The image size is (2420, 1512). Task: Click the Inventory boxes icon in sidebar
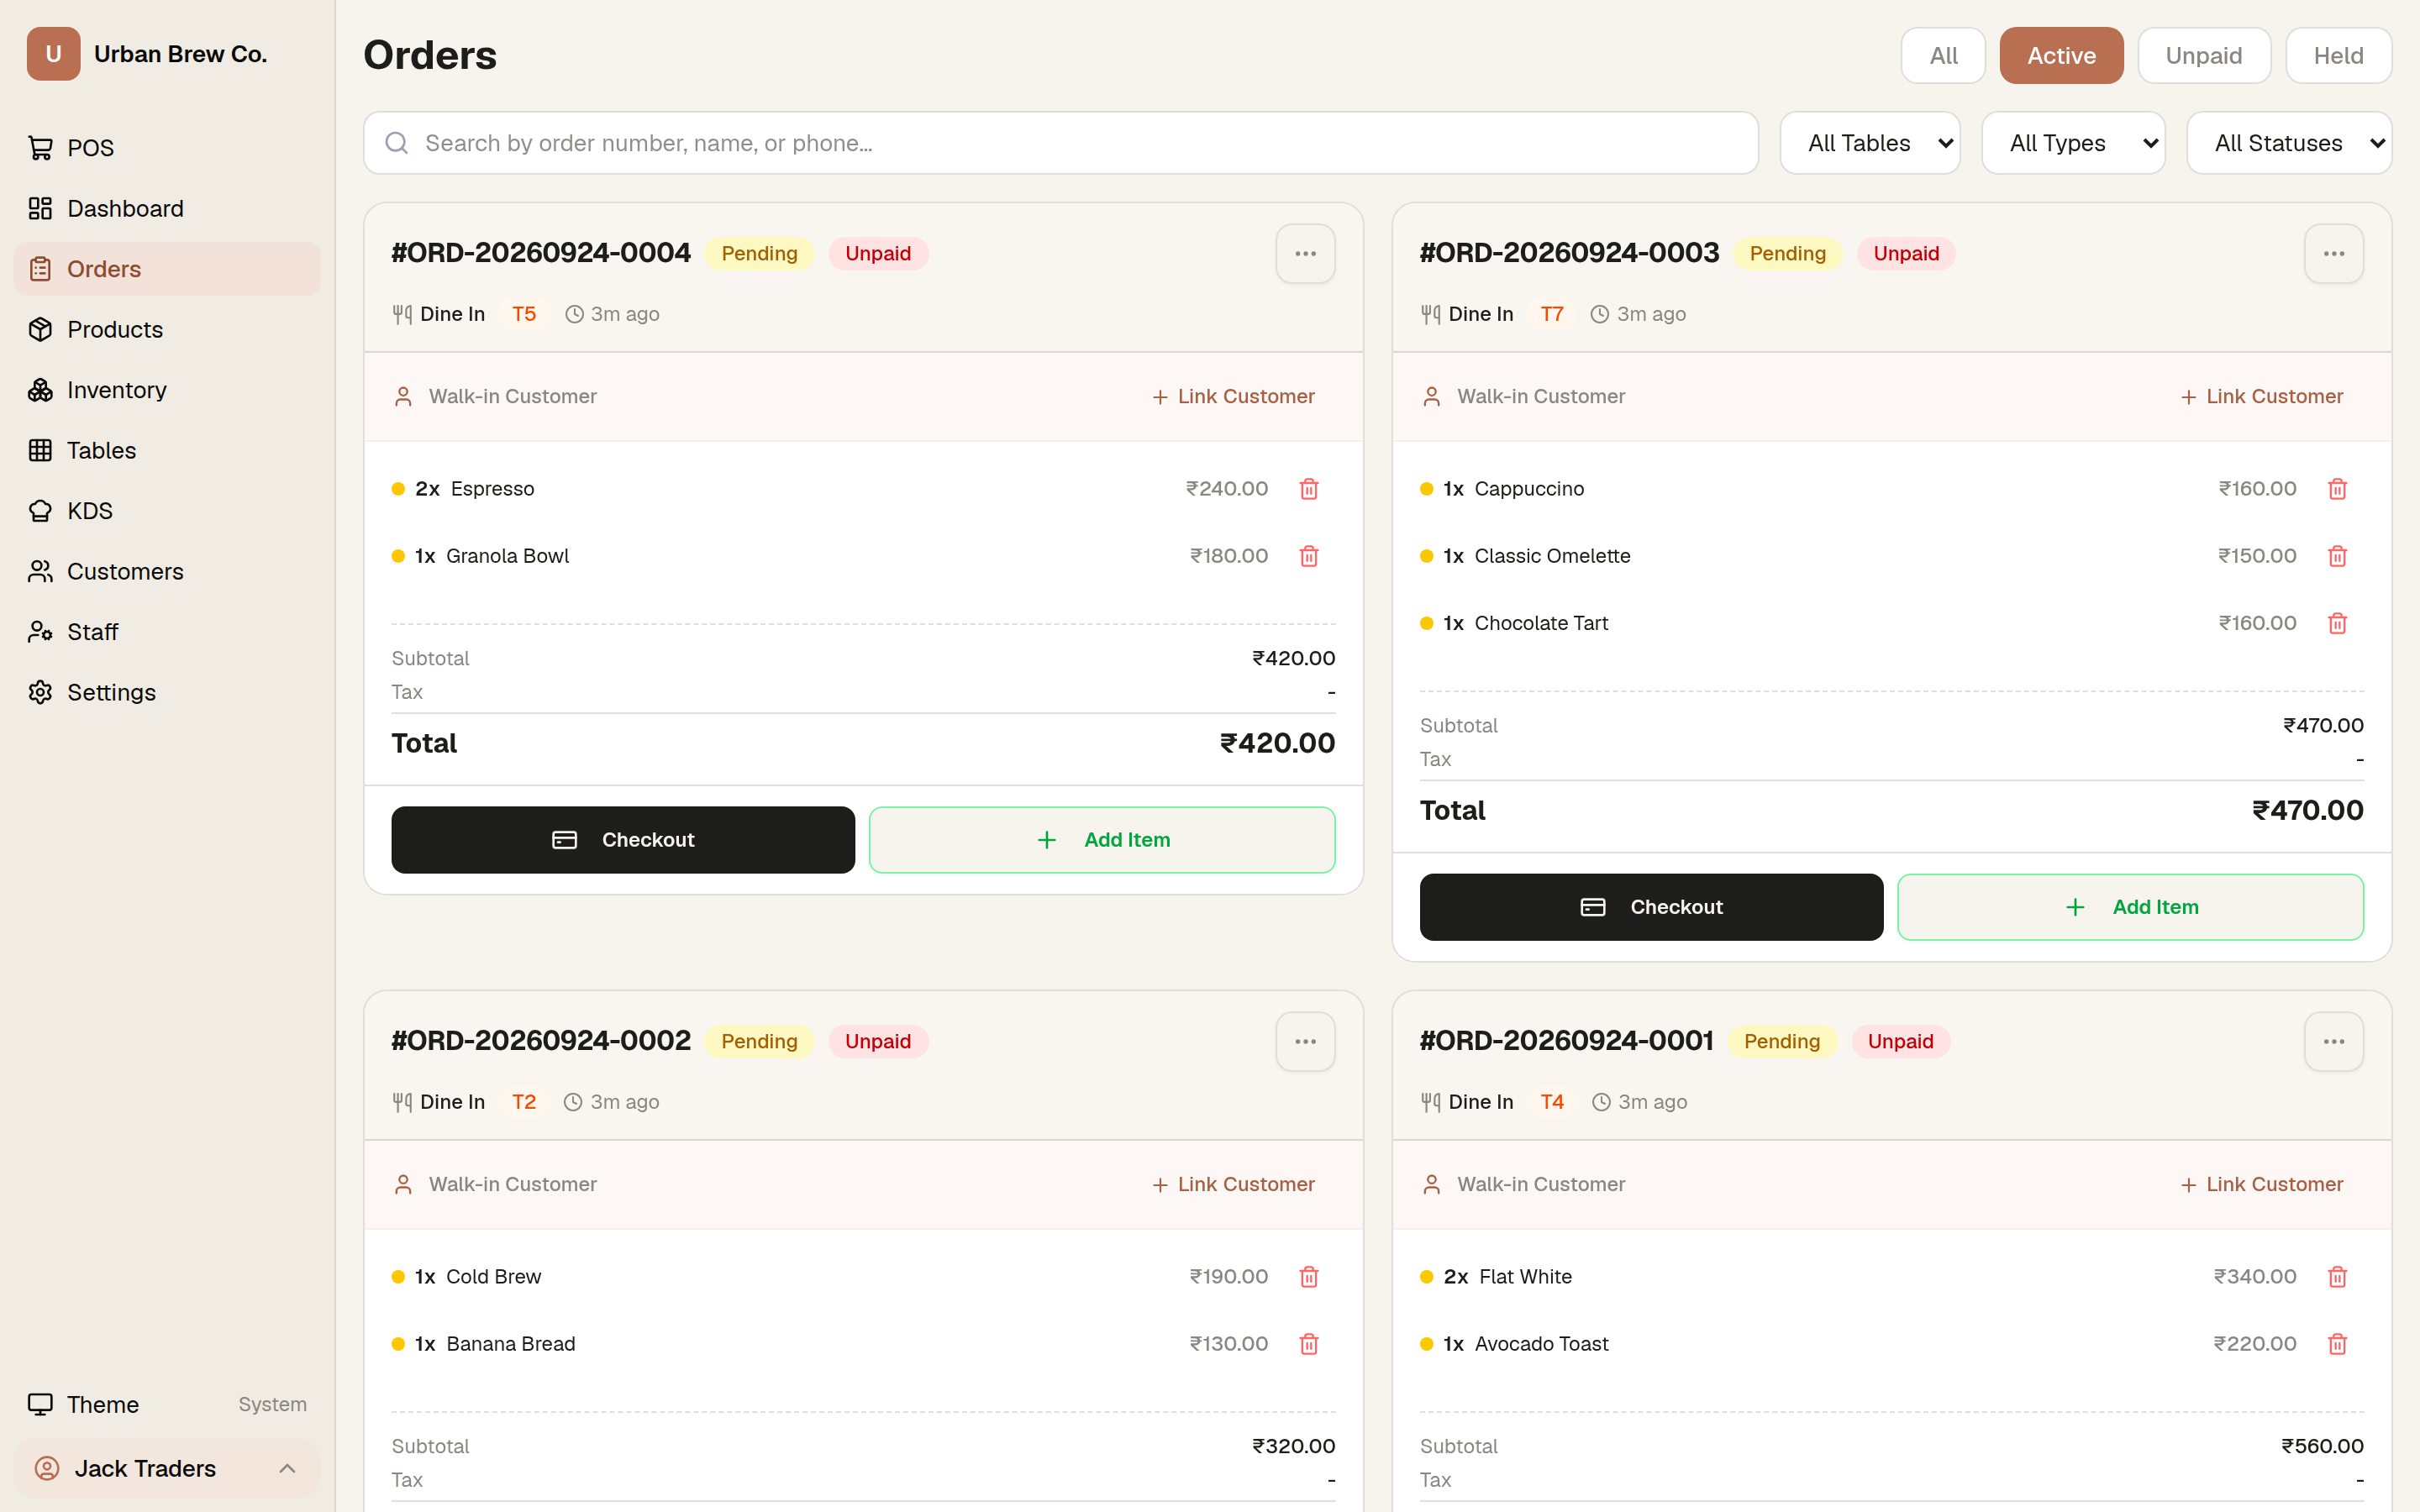coord(40,390)
